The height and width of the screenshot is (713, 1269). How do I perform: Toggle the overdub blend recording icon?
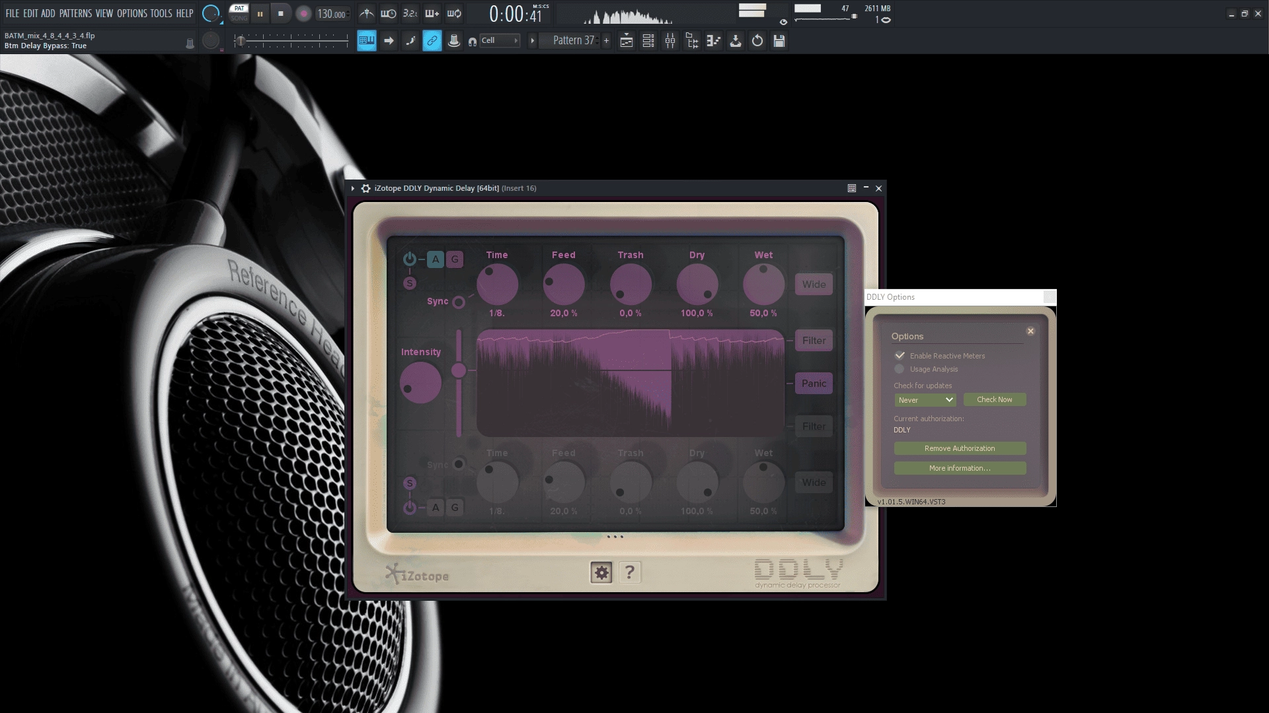pos(432,13)
